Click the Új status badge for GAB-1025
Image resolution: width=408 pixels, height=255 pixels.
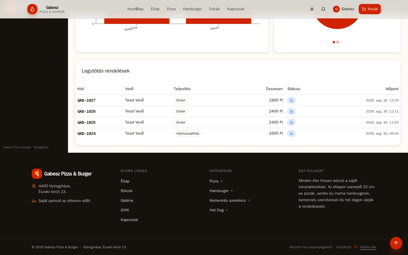(x=291, y=122)
